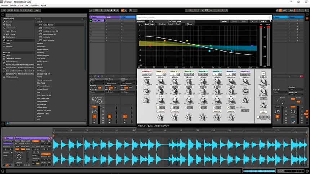Toggle track 1 activator button
Image resolution: width=310 pixels, height=174 pixels.
click(94, 116)
